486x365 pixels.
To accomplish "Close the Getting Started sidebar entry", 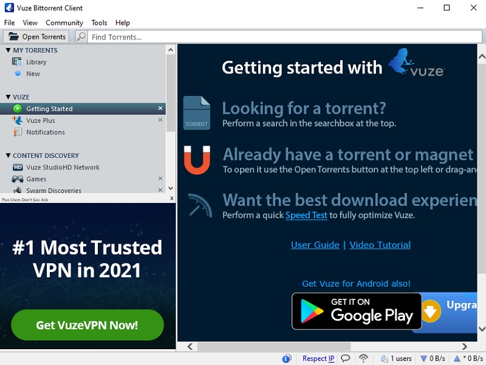I will [160, 109].
